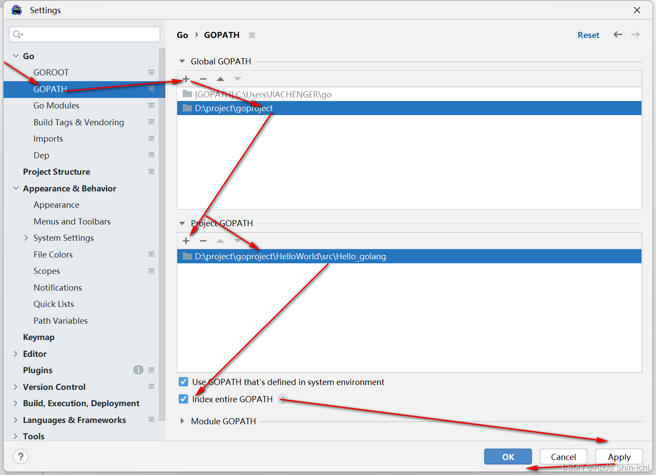Click project-level icon on Plugins row
The image size is (656, 475).
pyautogui.click(x=151, y=370)
